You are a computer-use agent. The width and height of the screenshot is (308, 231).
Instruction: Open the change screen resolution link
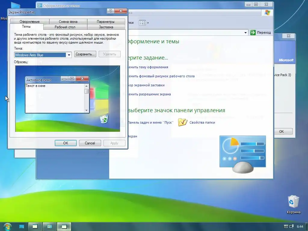click(x=149, y=94)
